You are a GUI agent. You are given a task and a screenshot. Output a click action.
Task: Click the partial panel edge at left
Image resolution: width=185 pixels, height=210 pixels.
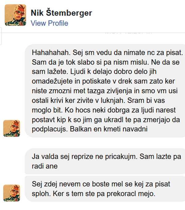pos(1,36)
